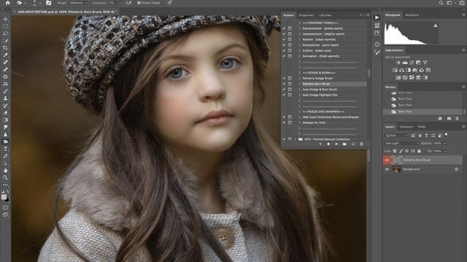Click the Painterly Burn Brush layer thumbnail
467x262 pixels.
pos(396,160)
